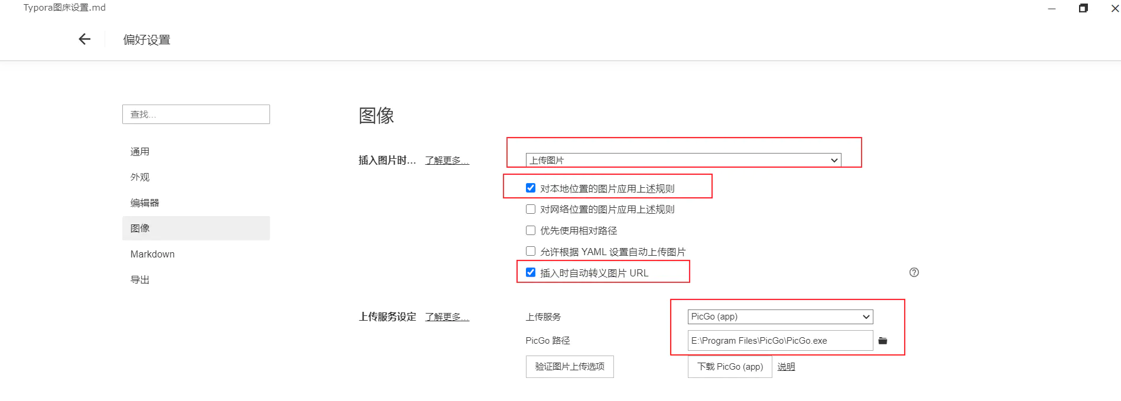Click the 插入图片时 label
The height and width of the screenshot is (401, 1121).
click(x=387, y=160)
